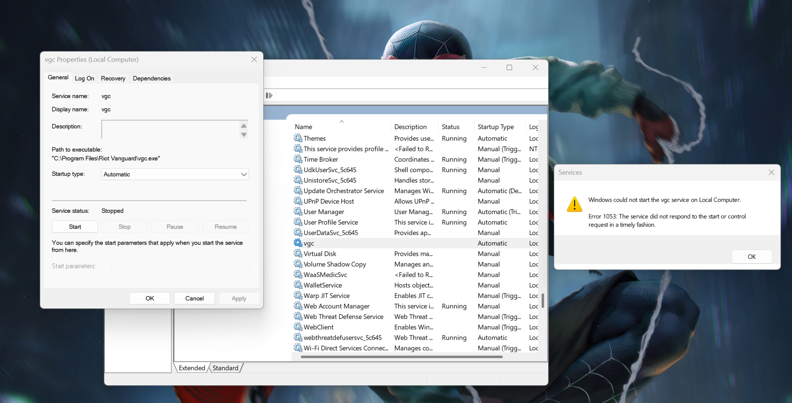Click the gear icon beside User Manager
The height and width of the screenshot is (403, 792).
click(298, 211)
